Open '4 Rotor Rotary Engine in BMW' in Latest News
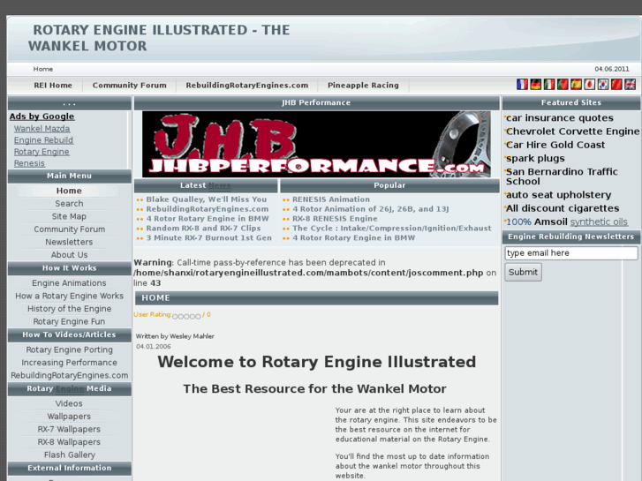Viewport: 642px width, 481px height. click(x=208, y=219)
